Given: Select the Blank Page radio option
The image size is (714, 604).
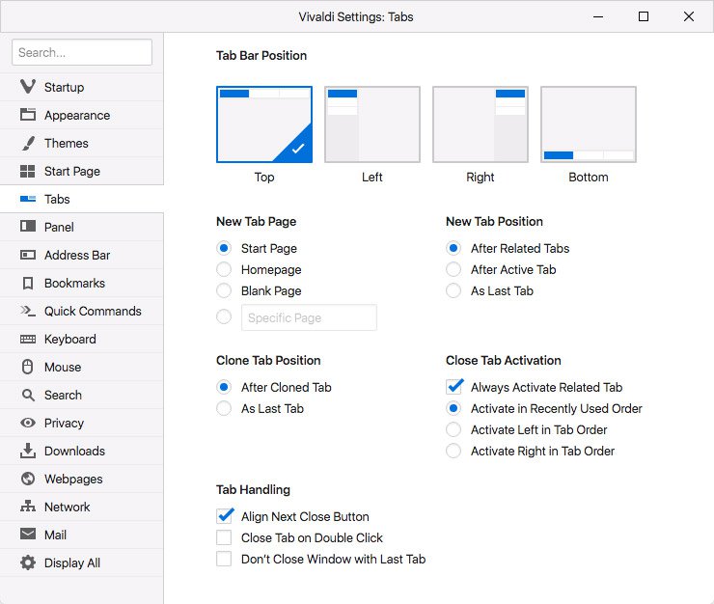Looking at the screenshot, I should pos(224,290).
